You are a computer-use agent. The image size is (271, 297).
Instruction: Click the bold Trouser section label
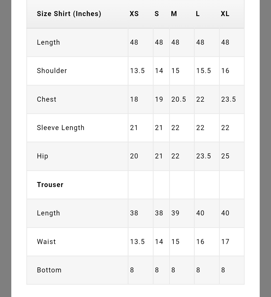pyautogui.click(x=50, y=185)
